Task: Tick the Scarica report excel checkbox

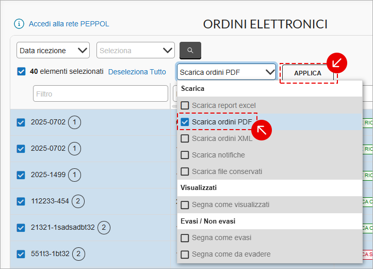Action: pyautogui.click(x=185, y=105)
